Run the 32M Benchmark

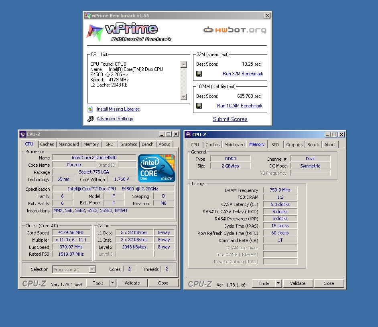click(x=243, y=74)
